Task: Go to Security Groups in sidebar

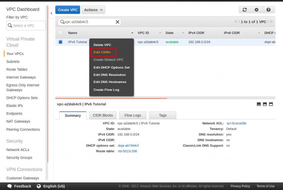Action: click(x=19, y=158)
